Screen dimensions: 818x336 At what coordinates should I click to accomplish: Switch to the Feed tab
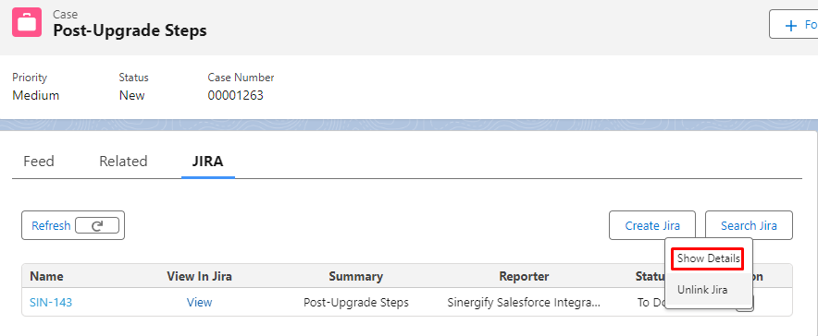point(39,162)
